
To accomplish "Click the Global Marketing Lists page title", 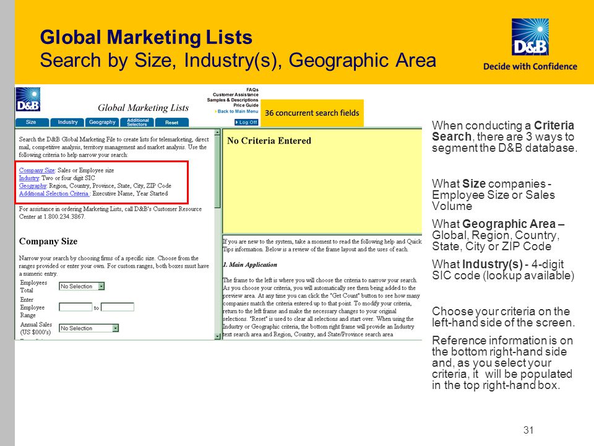I will [143, 108].
